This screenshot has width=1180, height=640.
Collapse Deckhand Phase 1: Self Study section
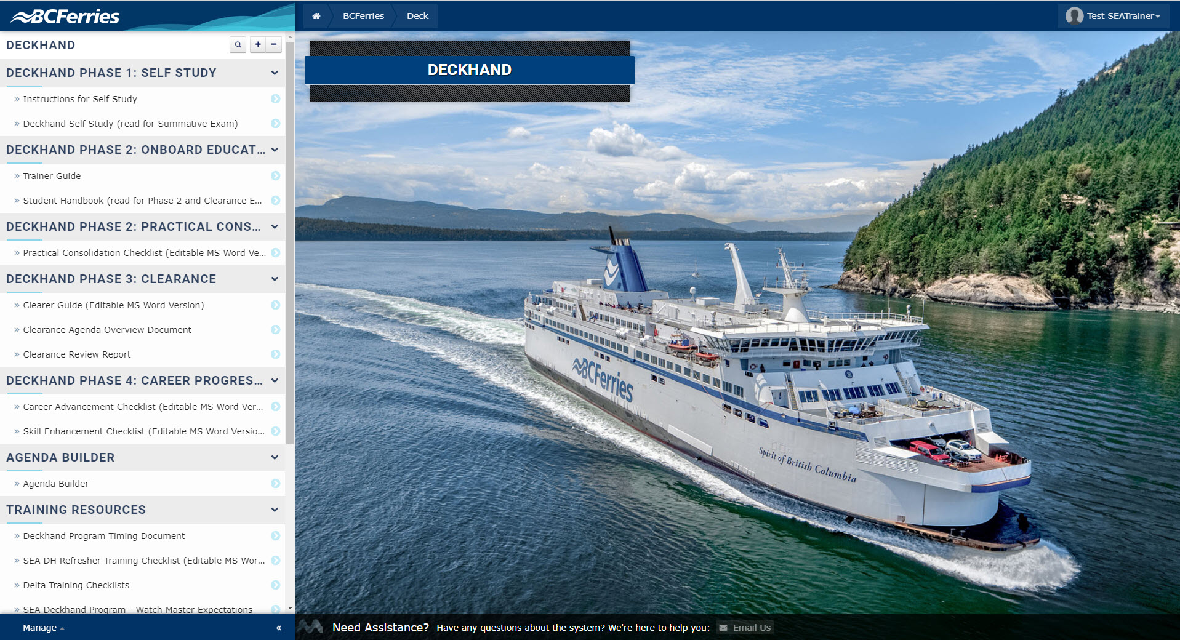275,73
